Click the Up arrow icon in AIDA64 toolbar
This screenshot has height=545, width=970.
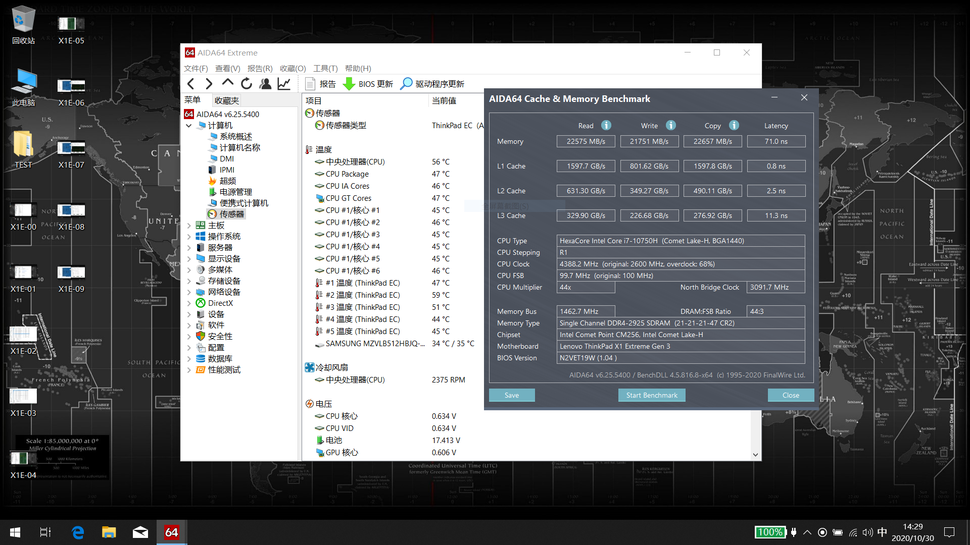(x=228, y=83)
